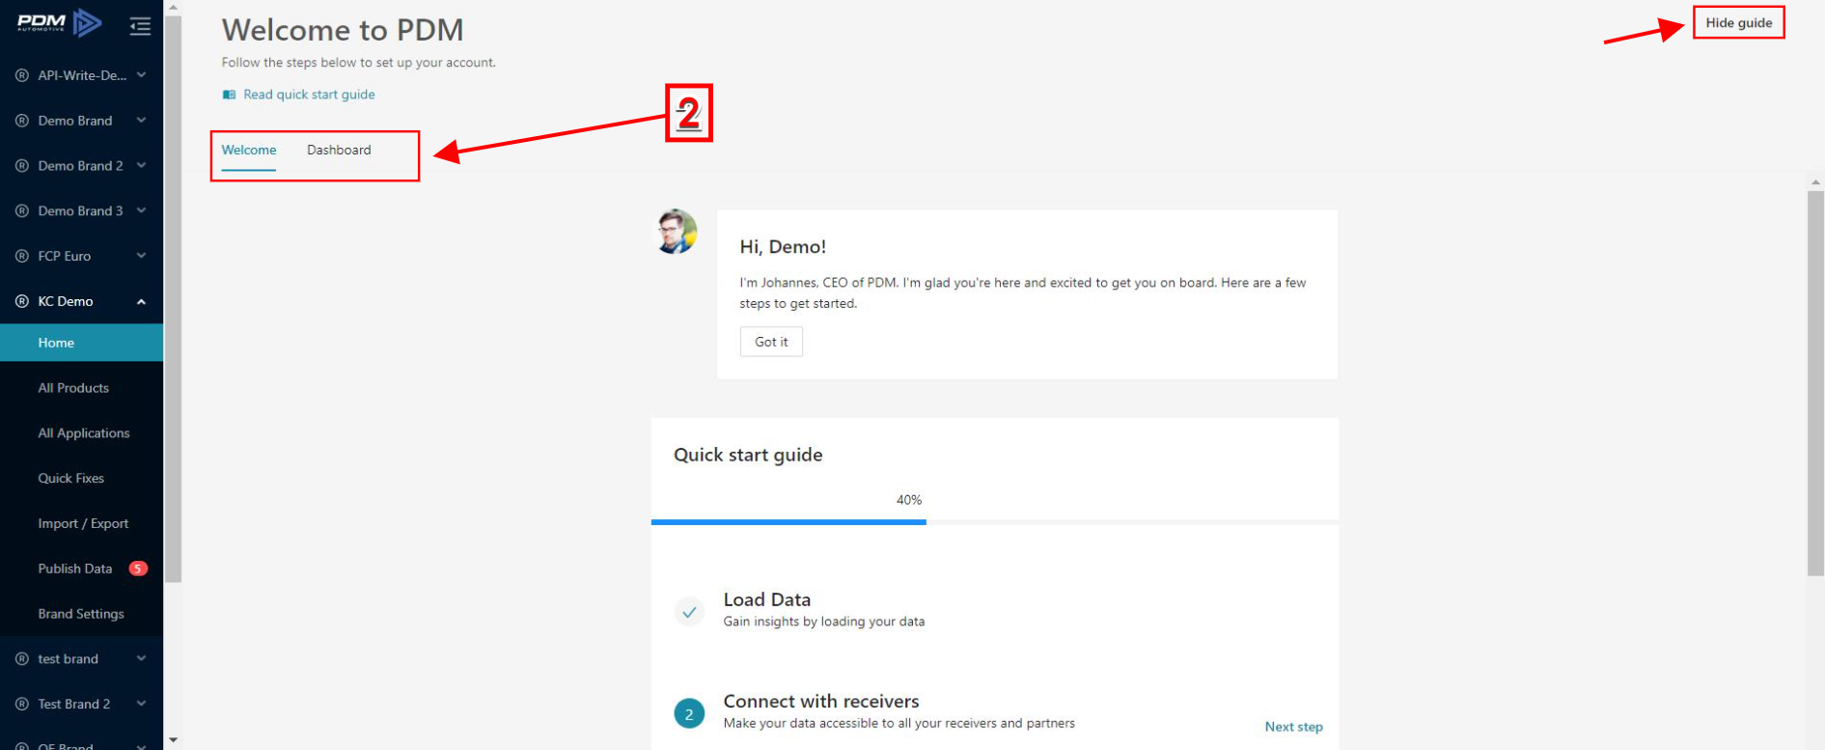Click the 40% progress label
The width and height of the screenshot is (1825, 750).
pos(909,500)
